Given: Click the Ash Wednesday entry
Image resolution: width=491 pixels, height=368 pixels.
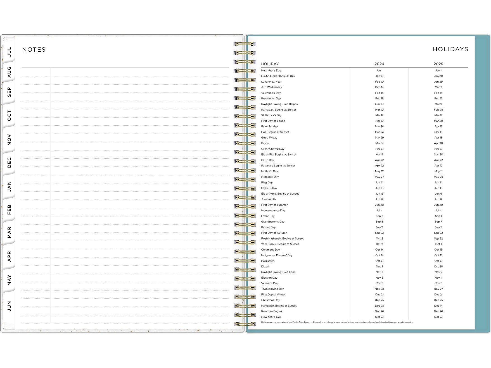Looking at the screenshot, I should click(272, 87).
